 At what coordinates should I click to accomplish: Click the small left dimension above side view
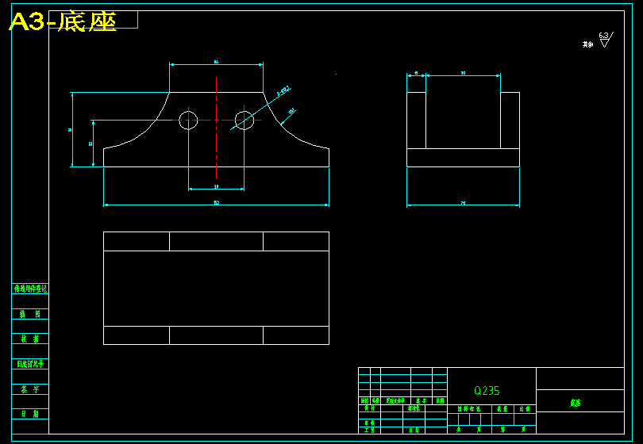click(x=416, y=73)
